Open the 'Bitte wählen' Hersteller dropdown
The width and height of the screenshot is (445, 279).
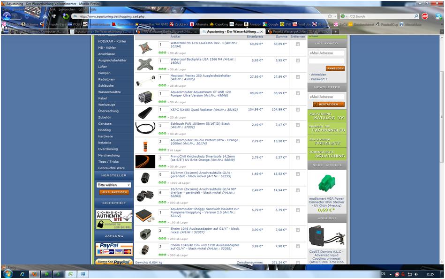(x=114, y=185)
